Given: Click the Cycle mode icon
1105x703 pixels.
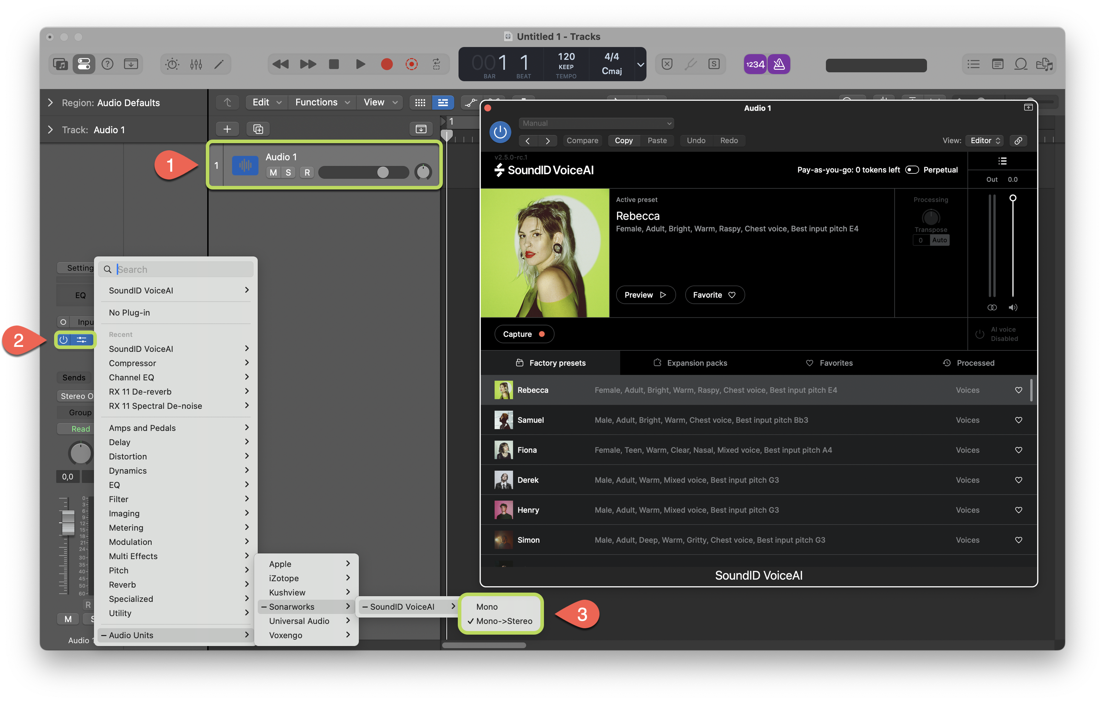Looking at the screenshot, I should (x=436, y=64).
